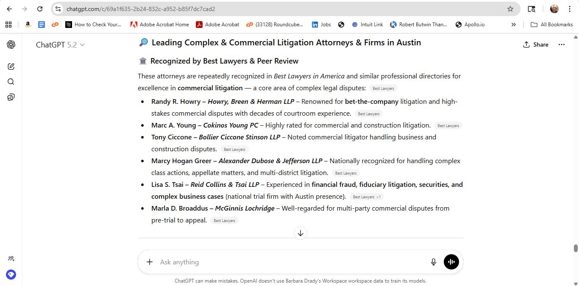The width and height of the screenshot is (579, 286).
Task: Show more bookmarks with the double chevron
Action: tap(514, 25)
